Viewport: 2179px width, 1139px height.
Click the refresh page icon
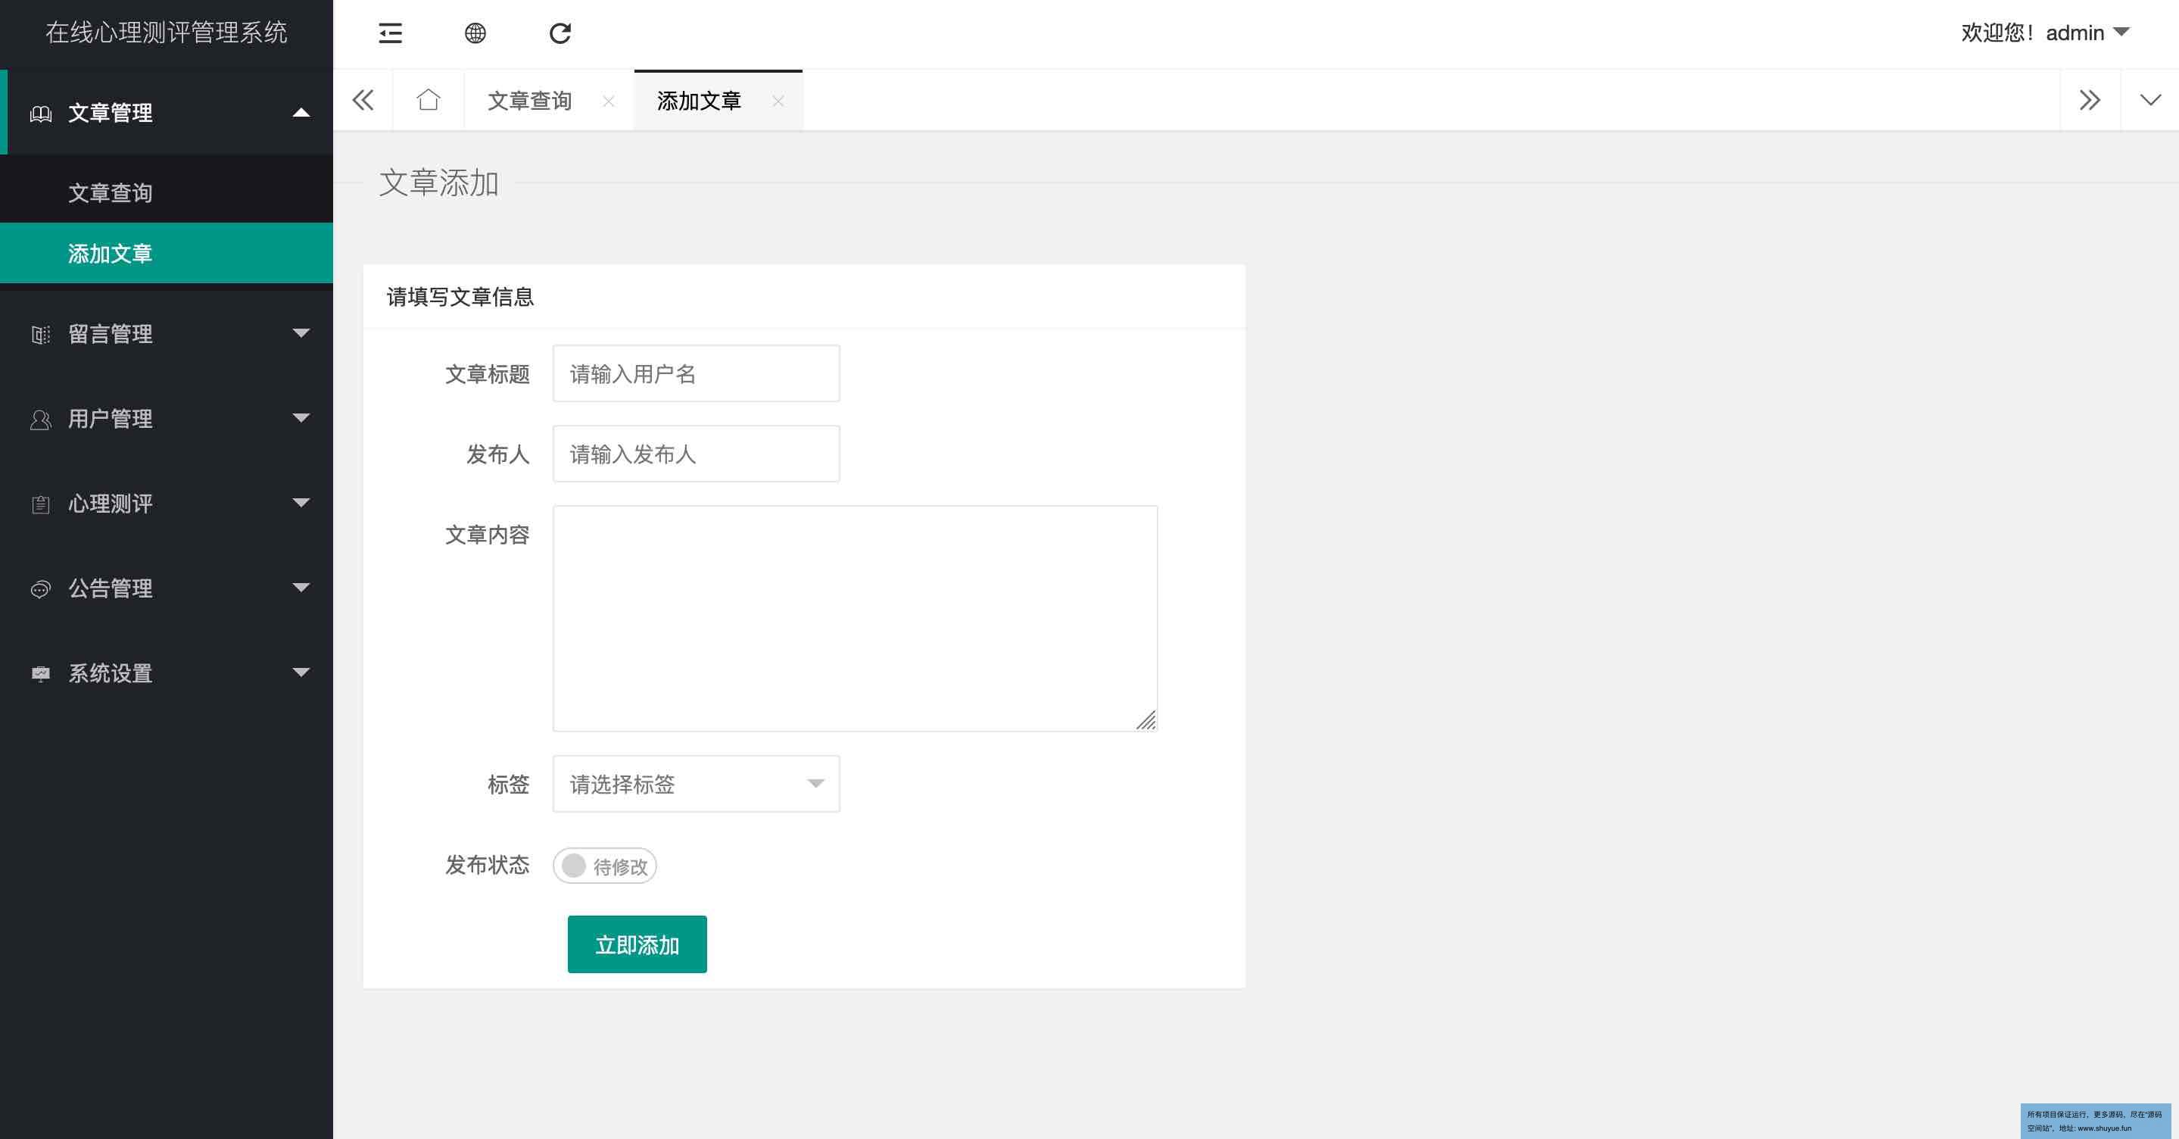[560, 33]
